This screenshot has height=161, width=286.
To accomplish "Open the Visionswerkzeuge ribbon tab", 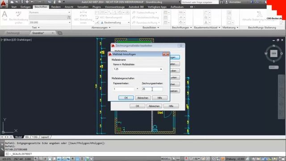I will point(115,7).
